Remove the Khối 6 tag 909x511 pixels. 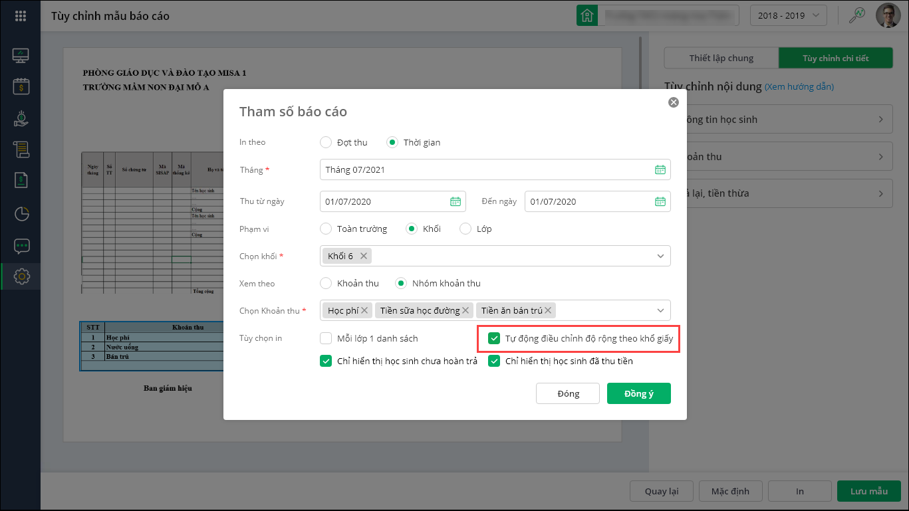363,256
